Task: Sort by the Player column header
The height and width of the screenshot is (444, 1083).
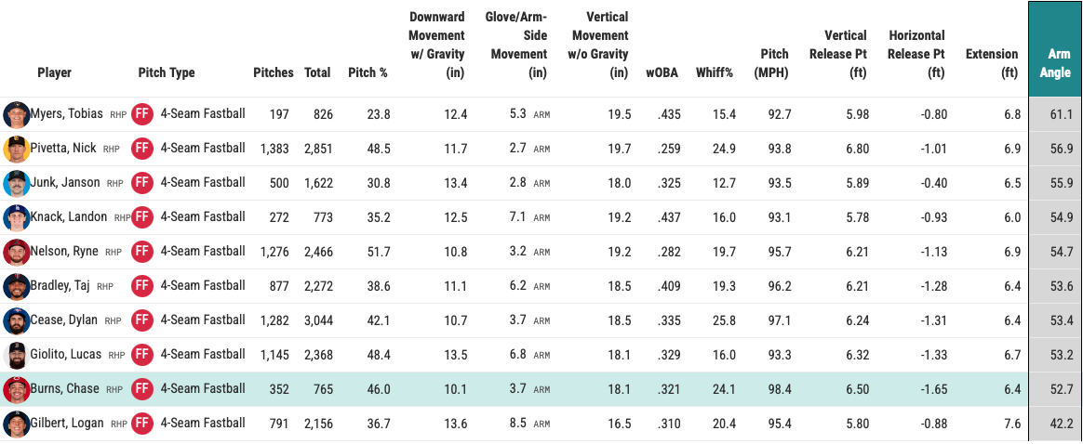Action: (54, 72)
